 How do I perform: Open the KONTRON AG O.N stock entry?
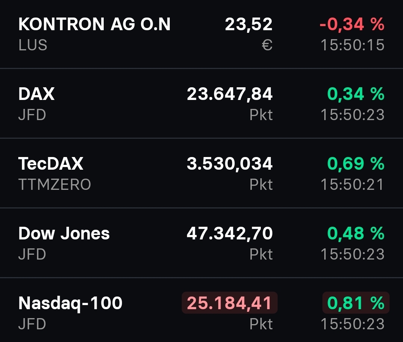pyautogui.click(x=94, y=25)
